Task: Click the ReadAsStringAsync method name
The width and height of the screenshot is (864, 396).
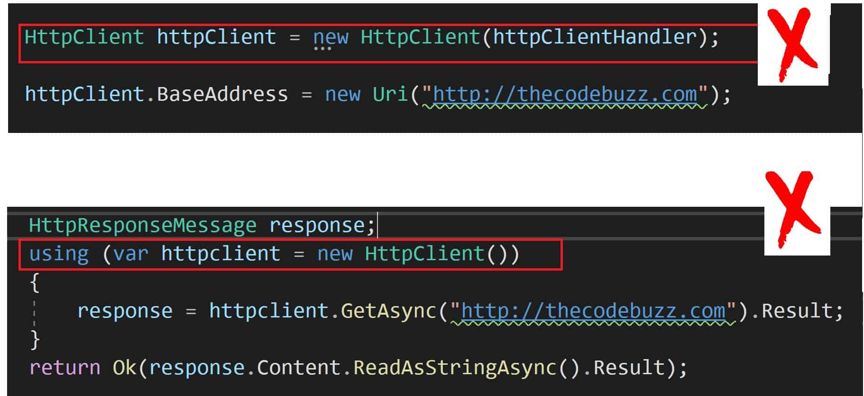Action: tap(455, 368)
